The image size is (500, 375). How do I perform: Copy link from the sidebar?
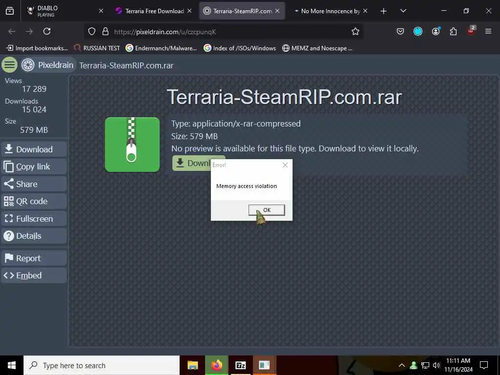(34, 167)
